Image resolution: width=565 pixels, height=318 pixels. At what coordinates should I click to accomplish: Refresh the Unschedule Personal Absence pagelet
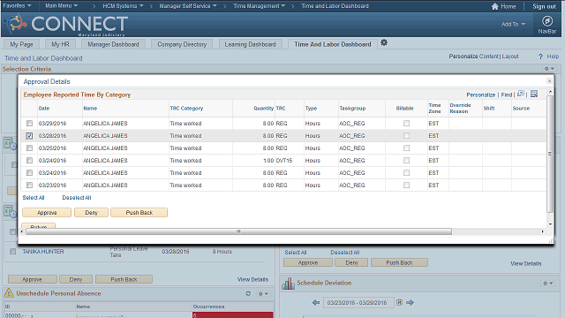pos(248,293)
